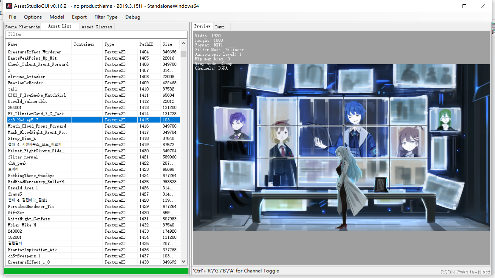495x278 pixels.
Task: Select the NothingThere_Goodbye asset
Action: [x=93, y=175]
